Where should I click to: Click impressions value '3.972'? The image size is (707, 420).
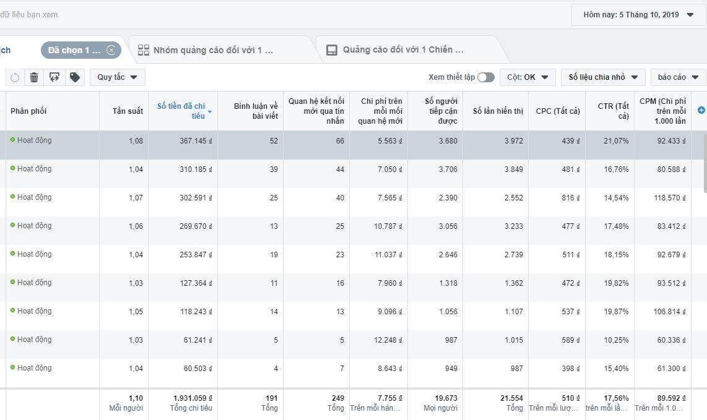point(514,140)
